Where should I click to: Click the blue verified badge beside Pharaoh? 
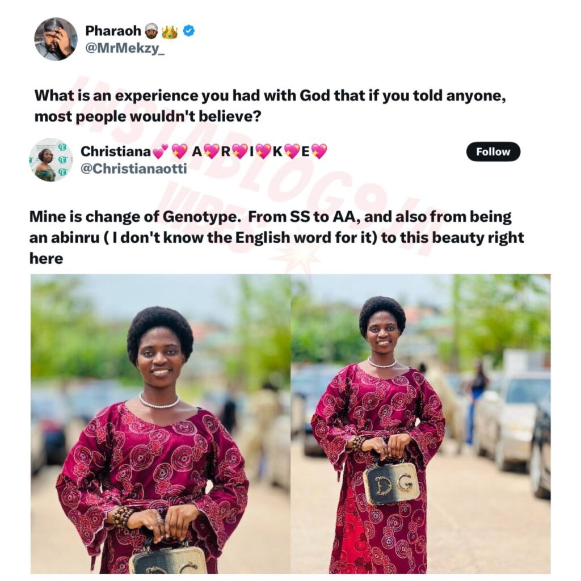point(189,31)
